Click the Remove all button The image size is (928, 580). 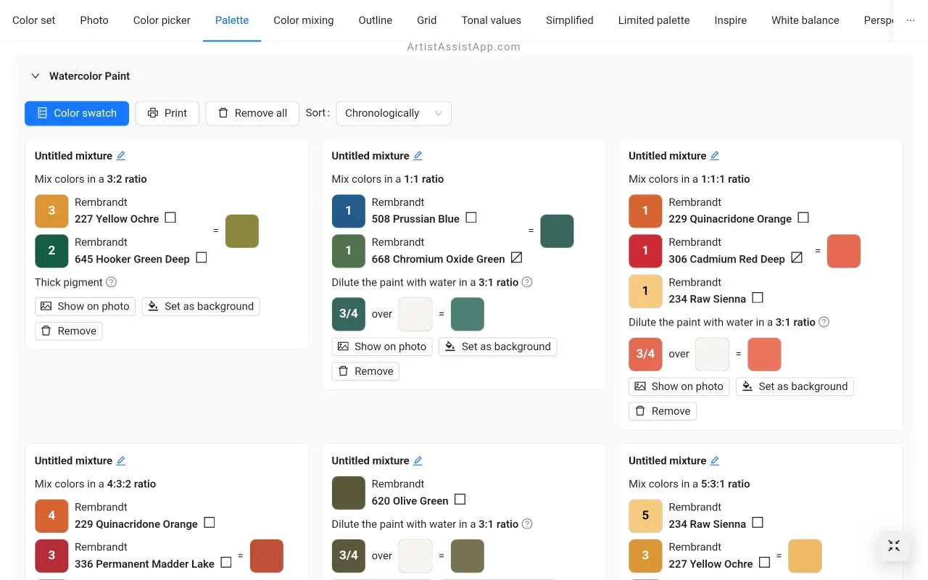252,113
